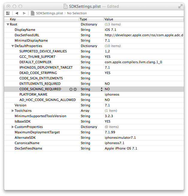Click the Root row label
Viewport: 188px width, 196px height.
pyautogui.click(x=13, y=24)
